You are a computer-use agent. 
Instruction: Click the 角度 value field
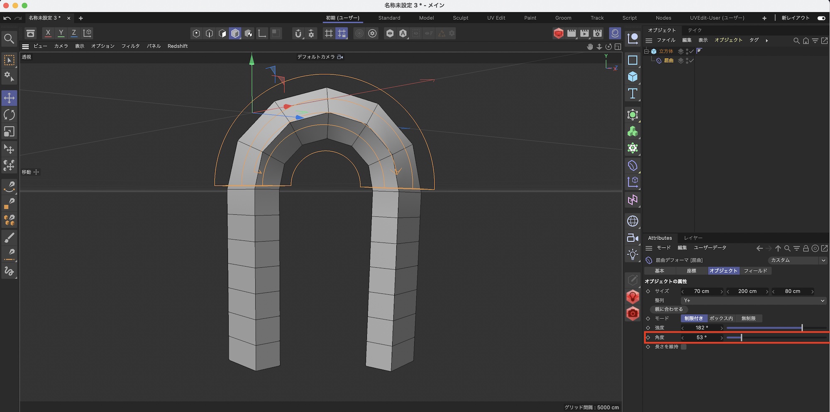(x=701, y=337)
